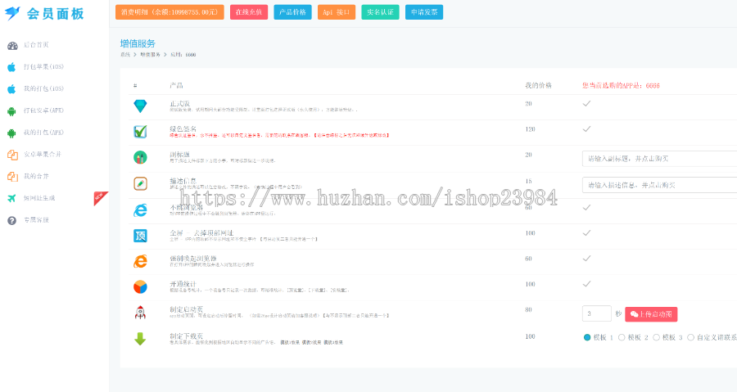Open 短网址生成 sidebar item
Image resolution: width=737 pixels, height=392 pixels.
tap(39, 198)
